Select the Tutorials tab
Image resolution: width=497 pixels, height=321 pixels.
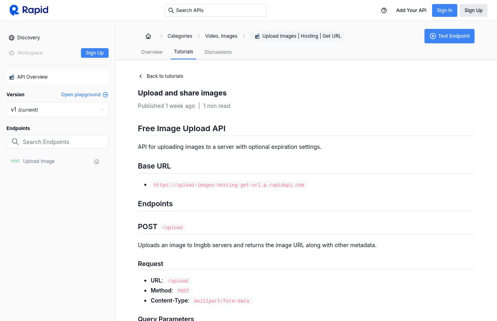[184, 52]
